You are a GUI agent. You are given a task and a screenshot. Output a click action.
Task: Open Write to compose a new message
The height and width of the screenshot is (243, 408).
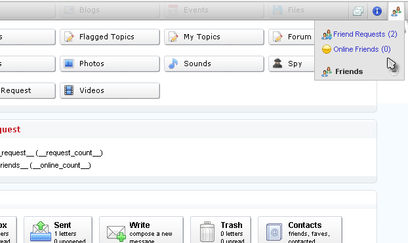click(141, 230)
